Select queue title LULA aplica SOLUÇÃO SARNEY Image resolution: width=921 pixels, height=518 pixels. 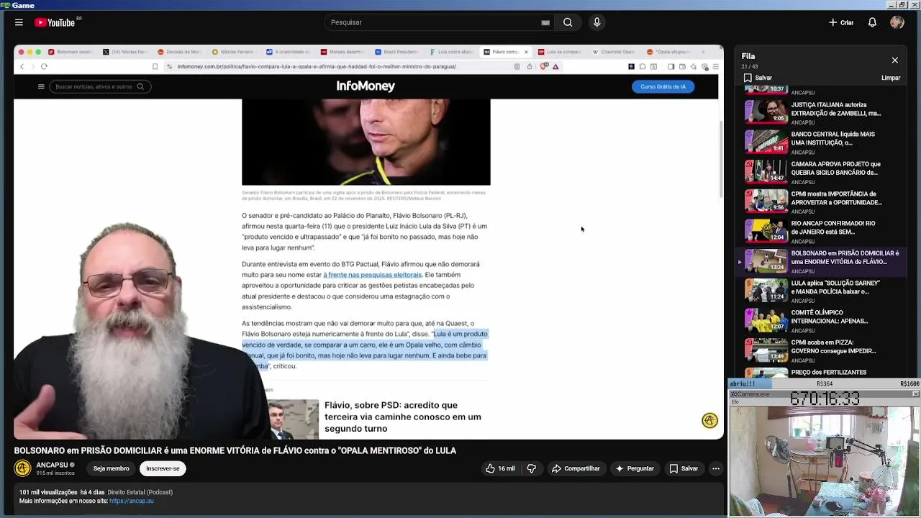pyautogui.click(x=835, y=287)
